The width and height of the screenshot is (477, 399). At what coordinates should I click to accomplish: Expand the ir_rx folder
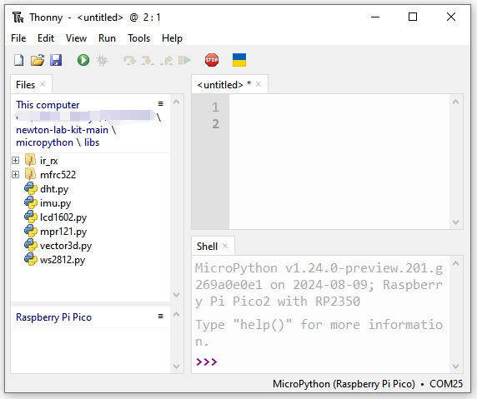(16, 161)
